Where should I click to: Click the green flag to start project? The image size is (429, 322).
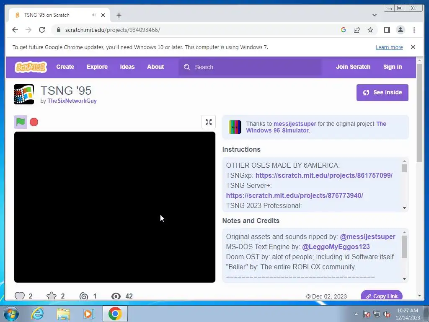pyautogui.click(x=21, y=122)
